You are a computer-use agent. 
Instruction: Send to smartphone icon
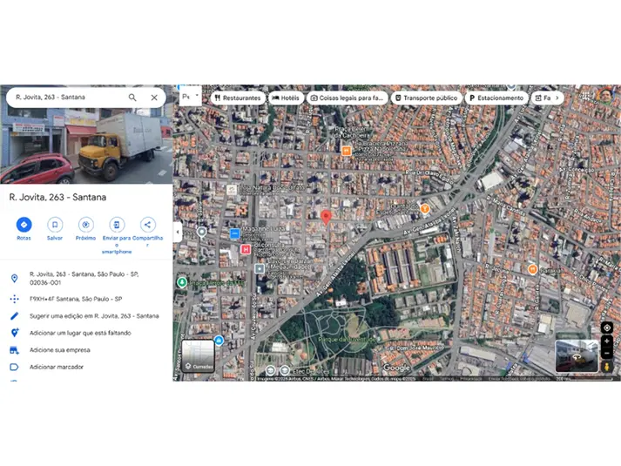[117, 225]
